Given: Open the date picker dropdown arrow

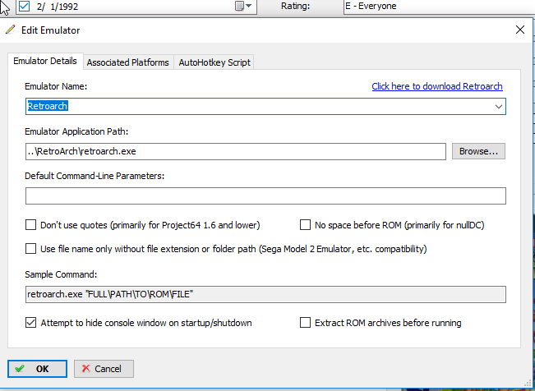Looking at the screenshot, I should click(249, 6).
